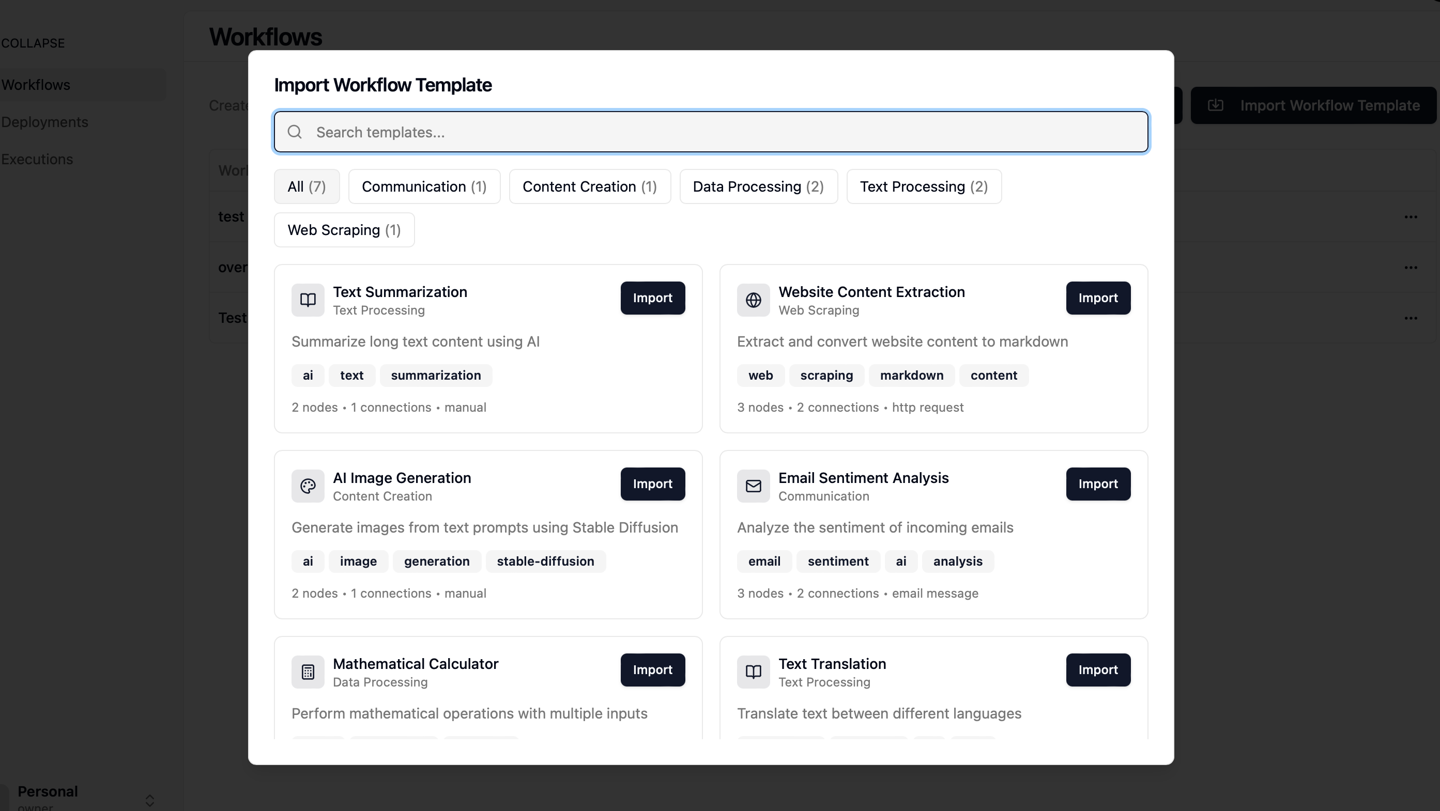This screenshot has height=811, width=1440.
Task: Click the background Import Workflow Template button
Action: point(1313,105)
